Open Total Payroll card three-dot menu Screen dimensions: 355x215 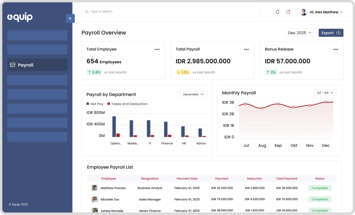[247, 50]
